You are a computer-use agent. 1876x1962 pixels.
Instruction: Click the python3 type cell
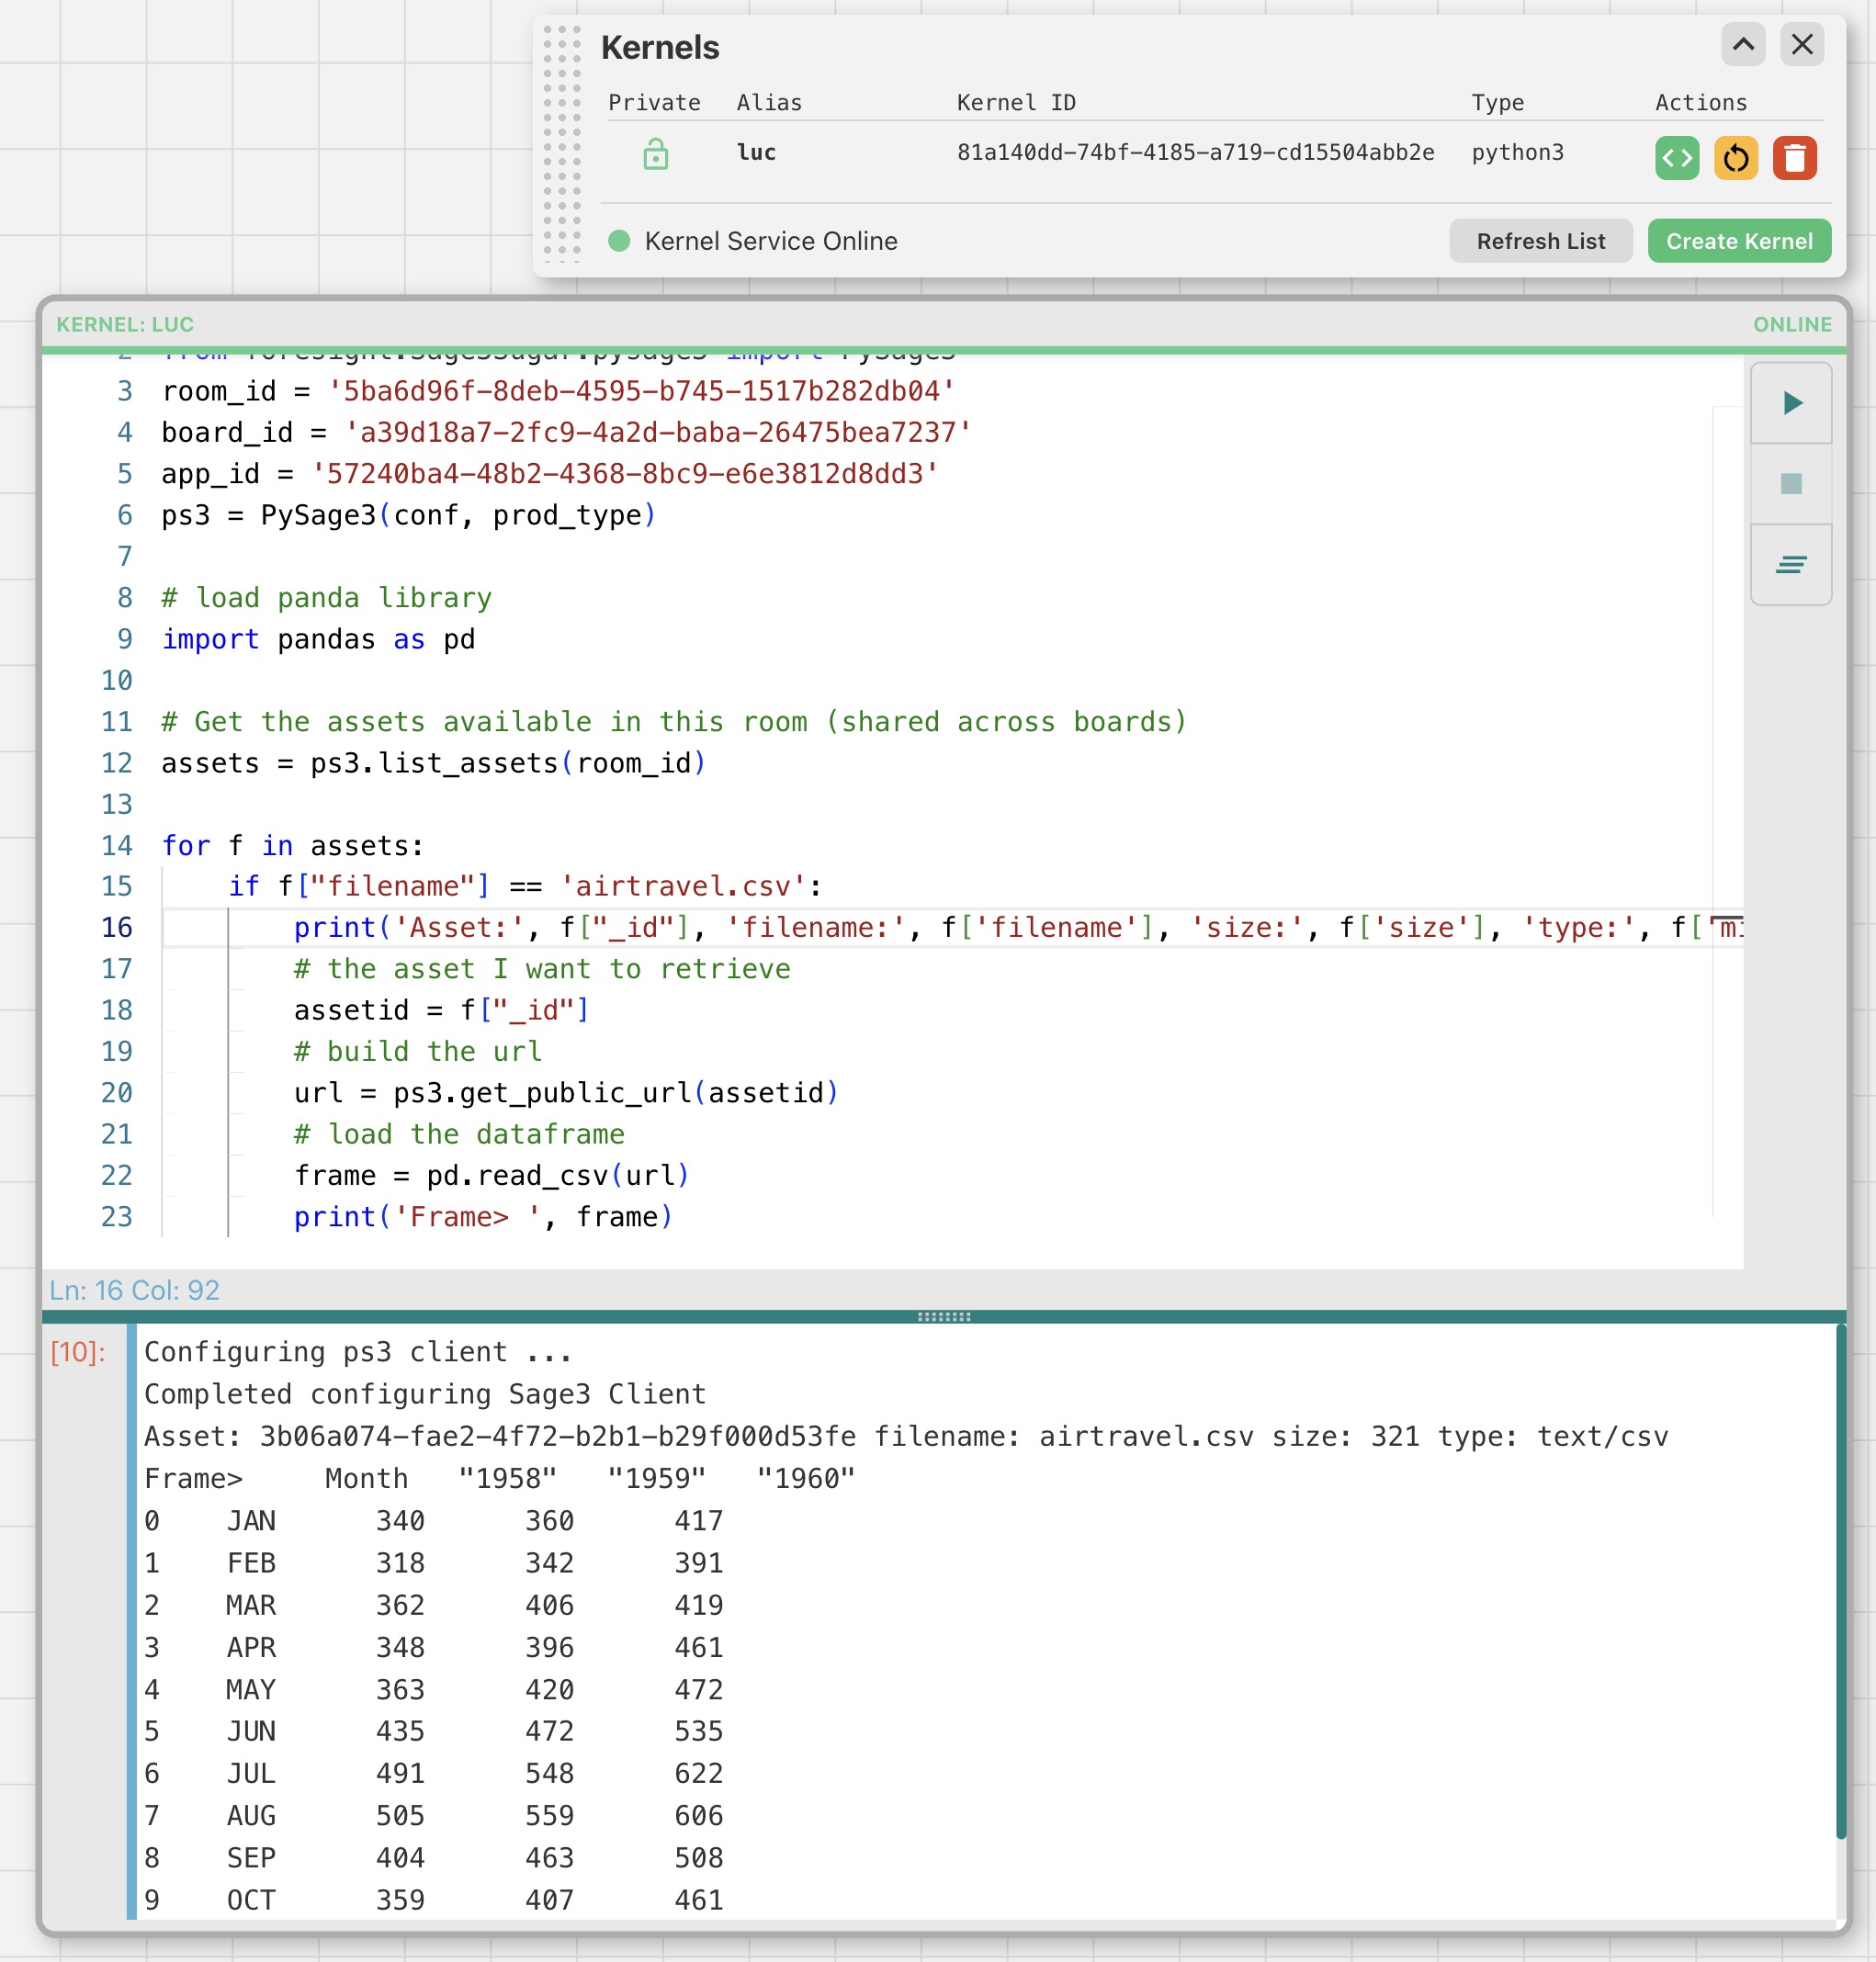[x=1517, y=152]
